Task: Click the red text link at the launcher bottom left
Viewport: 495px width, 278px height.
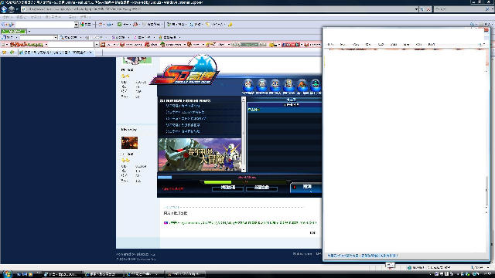Action: coord(172,188)
